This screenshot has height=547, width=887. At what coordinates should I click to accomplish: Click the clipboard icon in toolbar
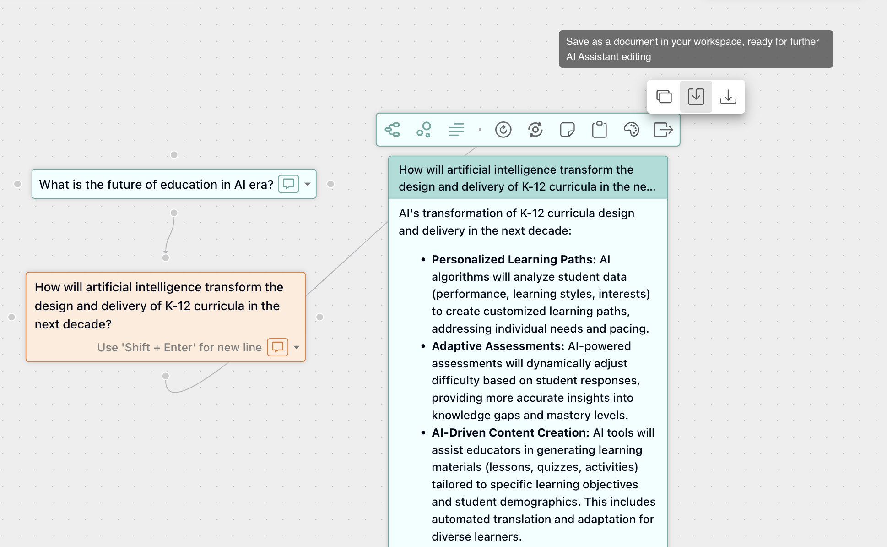click(599, 130)
